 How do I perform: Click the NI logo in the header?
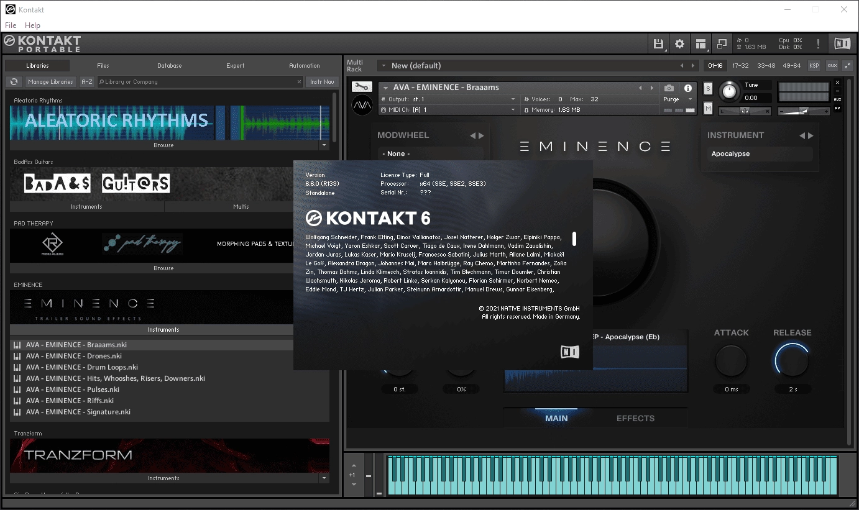point(842,43)
